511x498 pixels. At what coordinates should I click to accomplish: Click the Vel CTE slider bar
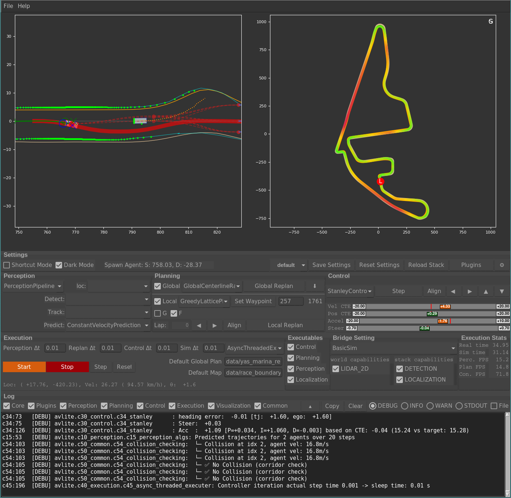431,306
